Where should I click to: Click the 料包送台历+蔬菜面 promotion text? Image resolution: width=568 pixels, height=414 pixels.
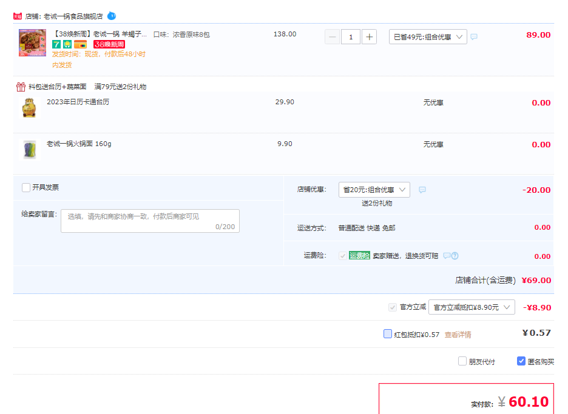58,87
